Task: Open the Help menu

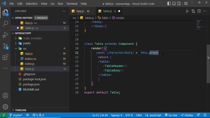Action: click(84, 4)
